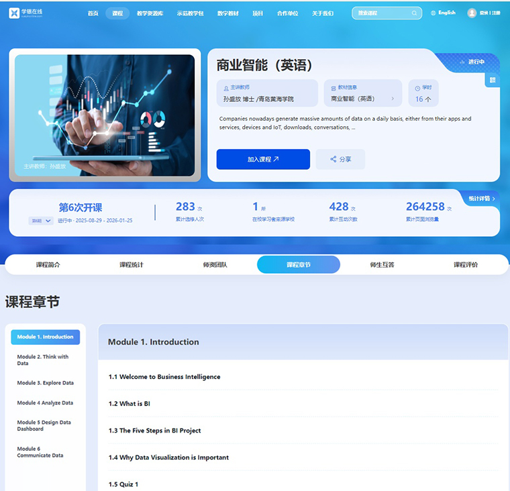The image size is (510, 491).
Task: Open lesson 1.2 What is BI
Action: point(130,404)
